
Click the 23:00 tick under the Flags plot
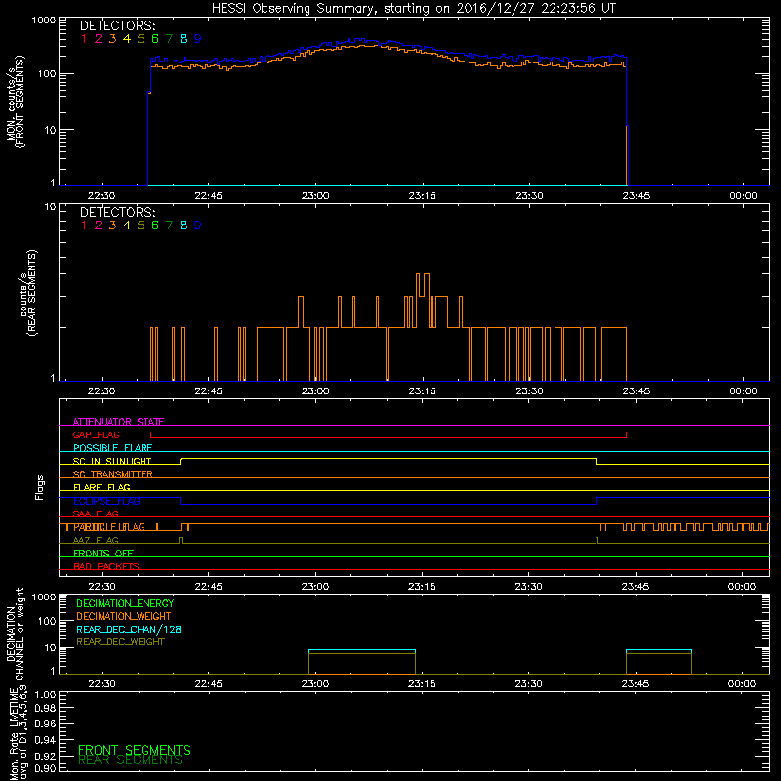pos(315,587)
